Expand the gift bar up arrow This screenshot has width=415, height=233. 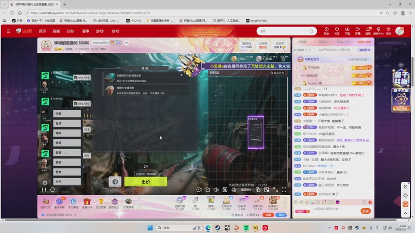pyautogui.click(x=285, y=203)
